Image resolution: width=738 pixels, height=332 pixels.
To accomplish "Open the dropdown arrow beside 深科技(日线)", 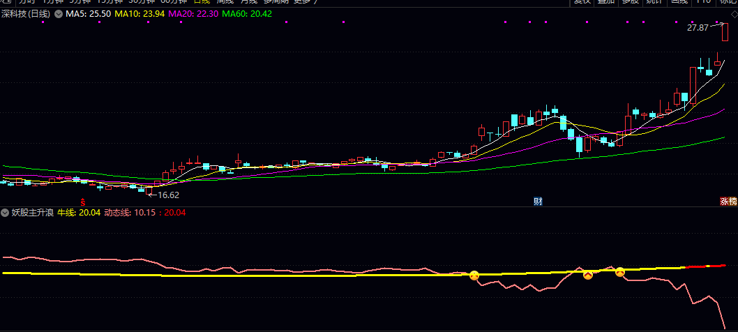I will [x=58, y=14].
